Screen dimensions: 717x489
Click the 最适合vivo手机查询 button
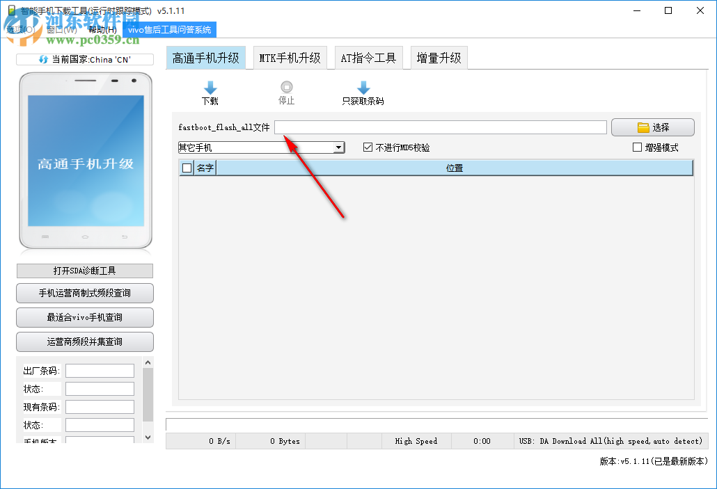click(x=84, y=317)
